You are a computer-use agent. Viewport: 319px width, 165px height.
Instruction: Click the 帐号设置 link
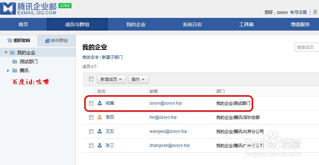click(298, 12)
